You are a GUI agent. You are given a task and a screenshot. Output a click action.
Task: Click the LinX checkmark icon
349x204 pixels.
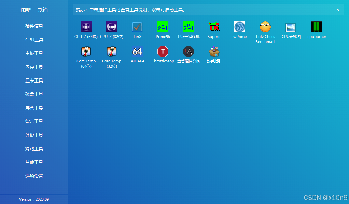pyautogui.click(x=137, y=27)
